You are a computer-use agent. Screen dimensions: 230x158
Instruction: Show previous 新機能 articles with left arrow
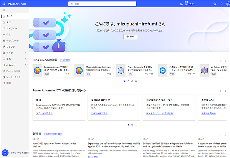pyautogui.click(x=220, y=135)
